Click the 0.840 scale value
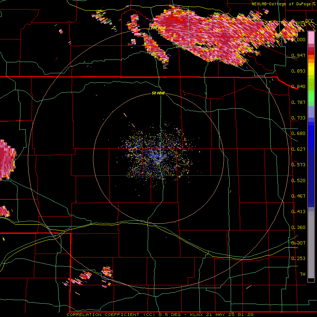The width and height of the screenshot is (317, 317). (x=298, y=87)
